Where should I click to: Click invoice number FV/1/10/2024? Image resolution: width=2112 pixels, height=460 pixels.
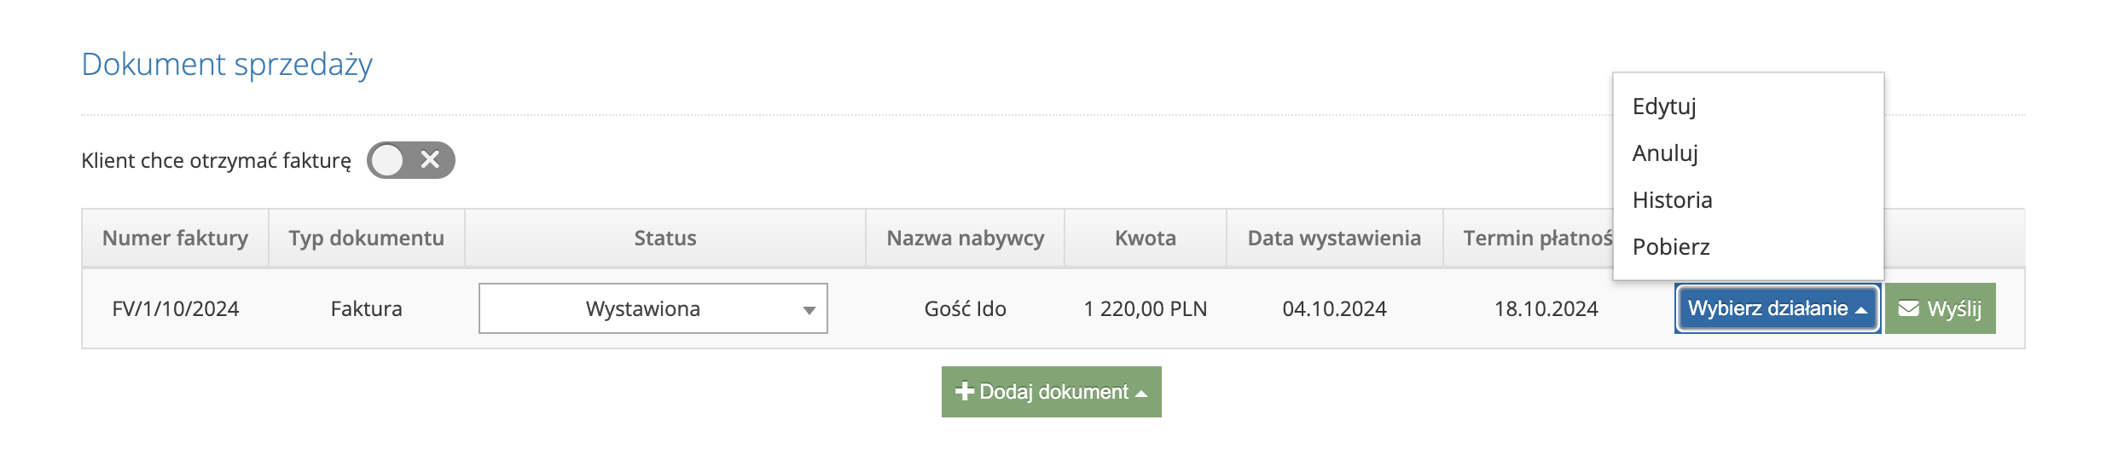point(176,308)
